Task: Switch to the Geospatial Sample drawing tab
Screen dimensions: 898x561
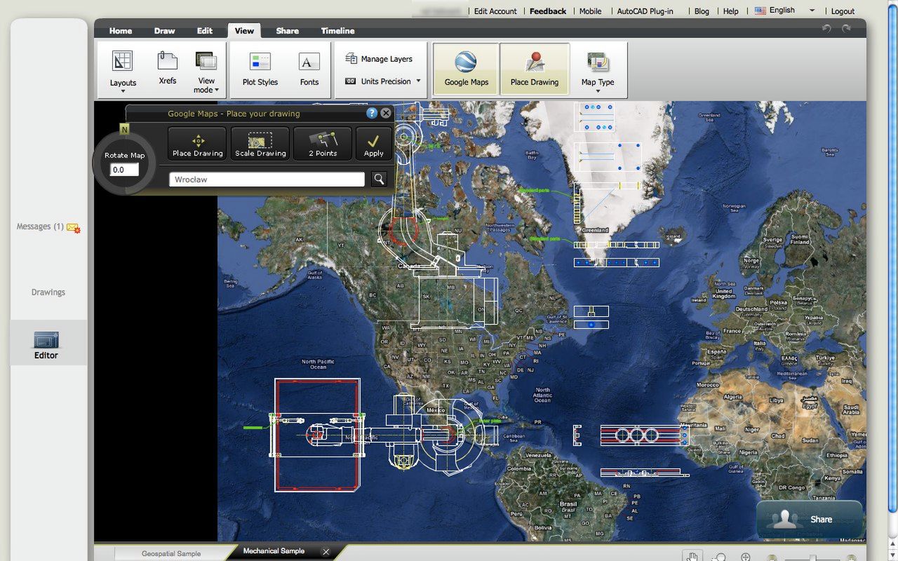Action: pos(170,553)
